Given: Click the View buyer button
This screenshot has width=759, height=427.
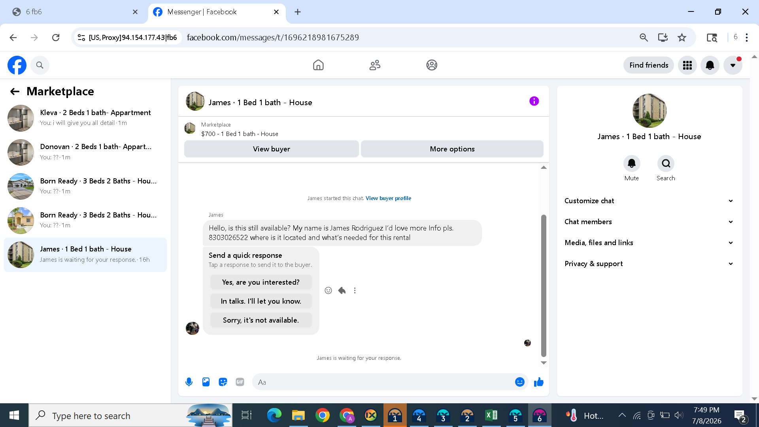Looking at the screenshot, I should point(272,149).
